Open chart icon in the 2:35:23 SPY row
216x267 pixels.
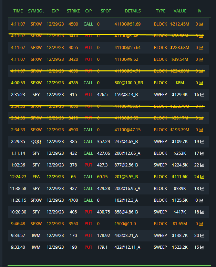click(202, 95)
